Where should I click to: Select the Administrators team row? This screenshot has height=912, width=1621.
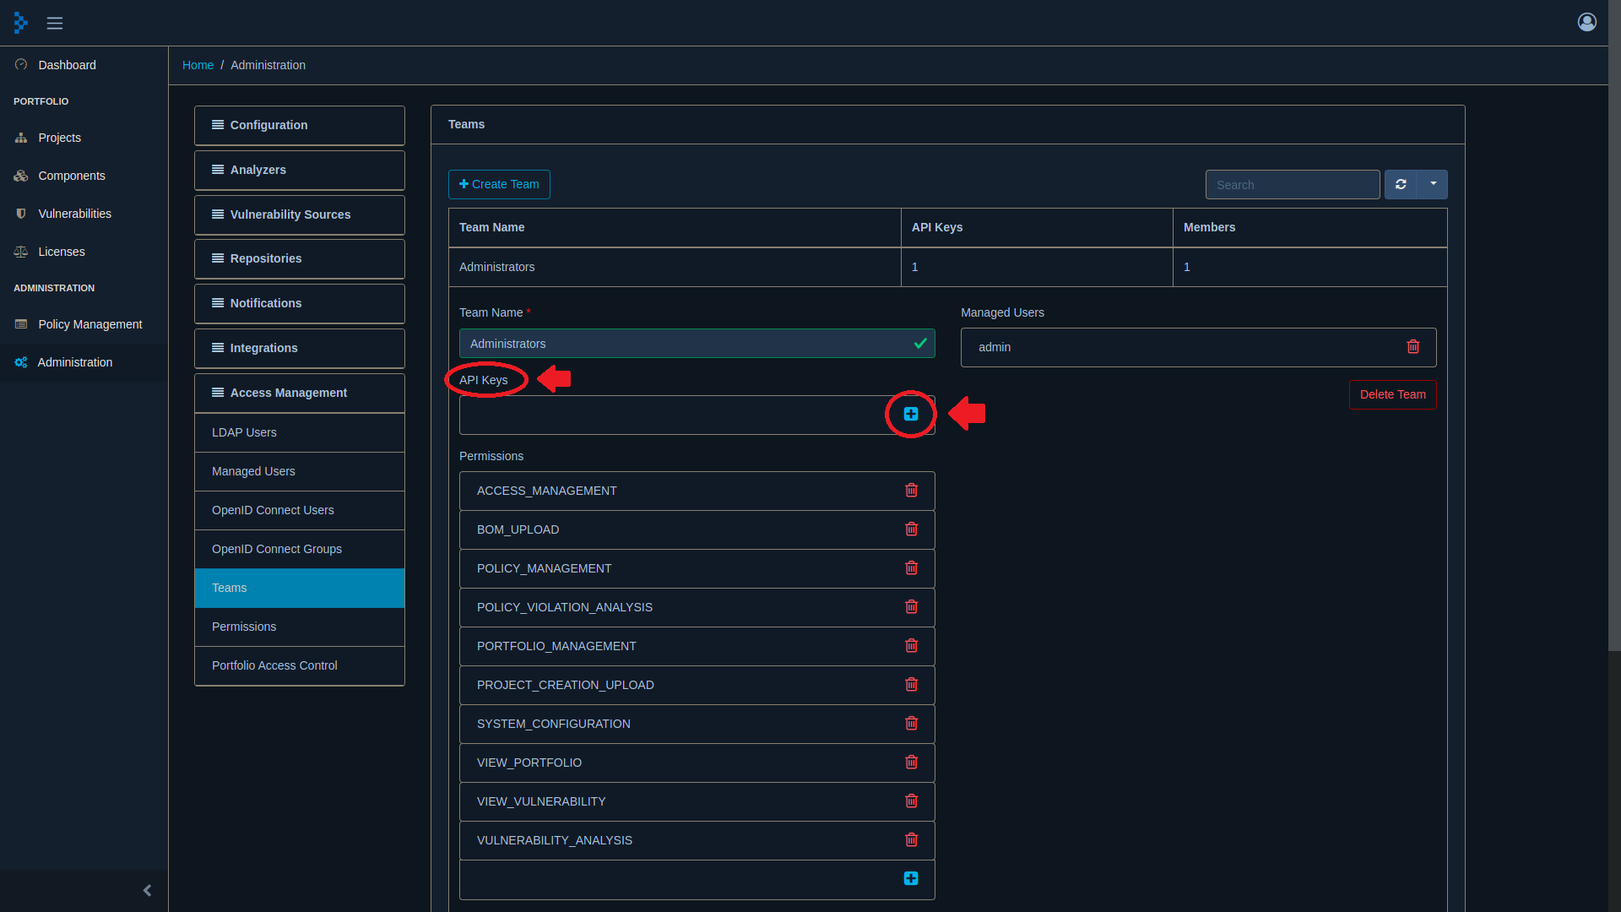947,267
